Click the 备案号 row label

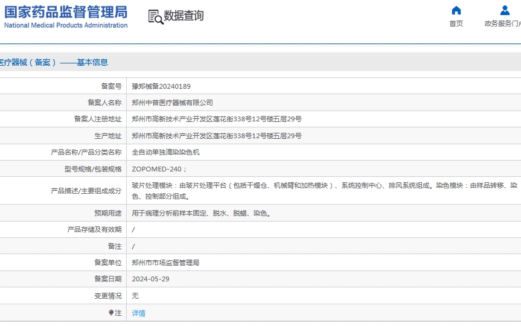click(111, 86)
